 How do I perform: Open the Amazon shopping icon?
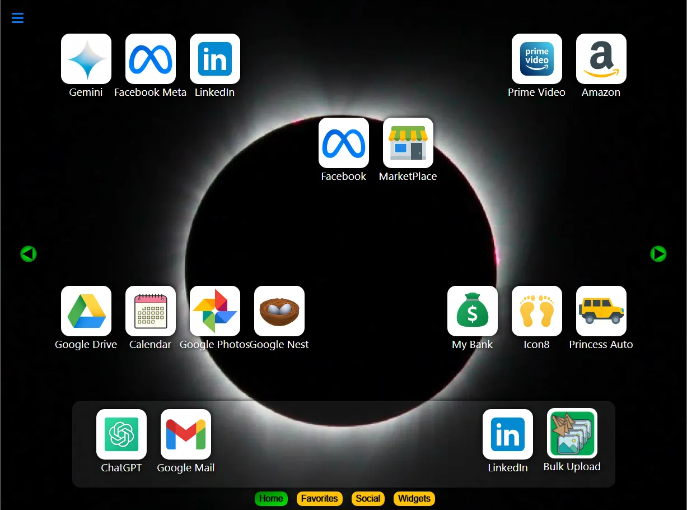(x=601, y=59)
